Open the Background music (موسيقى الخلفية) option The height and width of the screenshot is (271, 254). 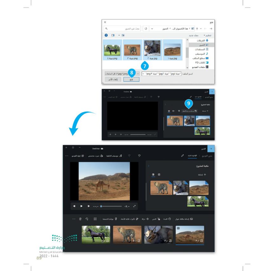tap(115, 156)
